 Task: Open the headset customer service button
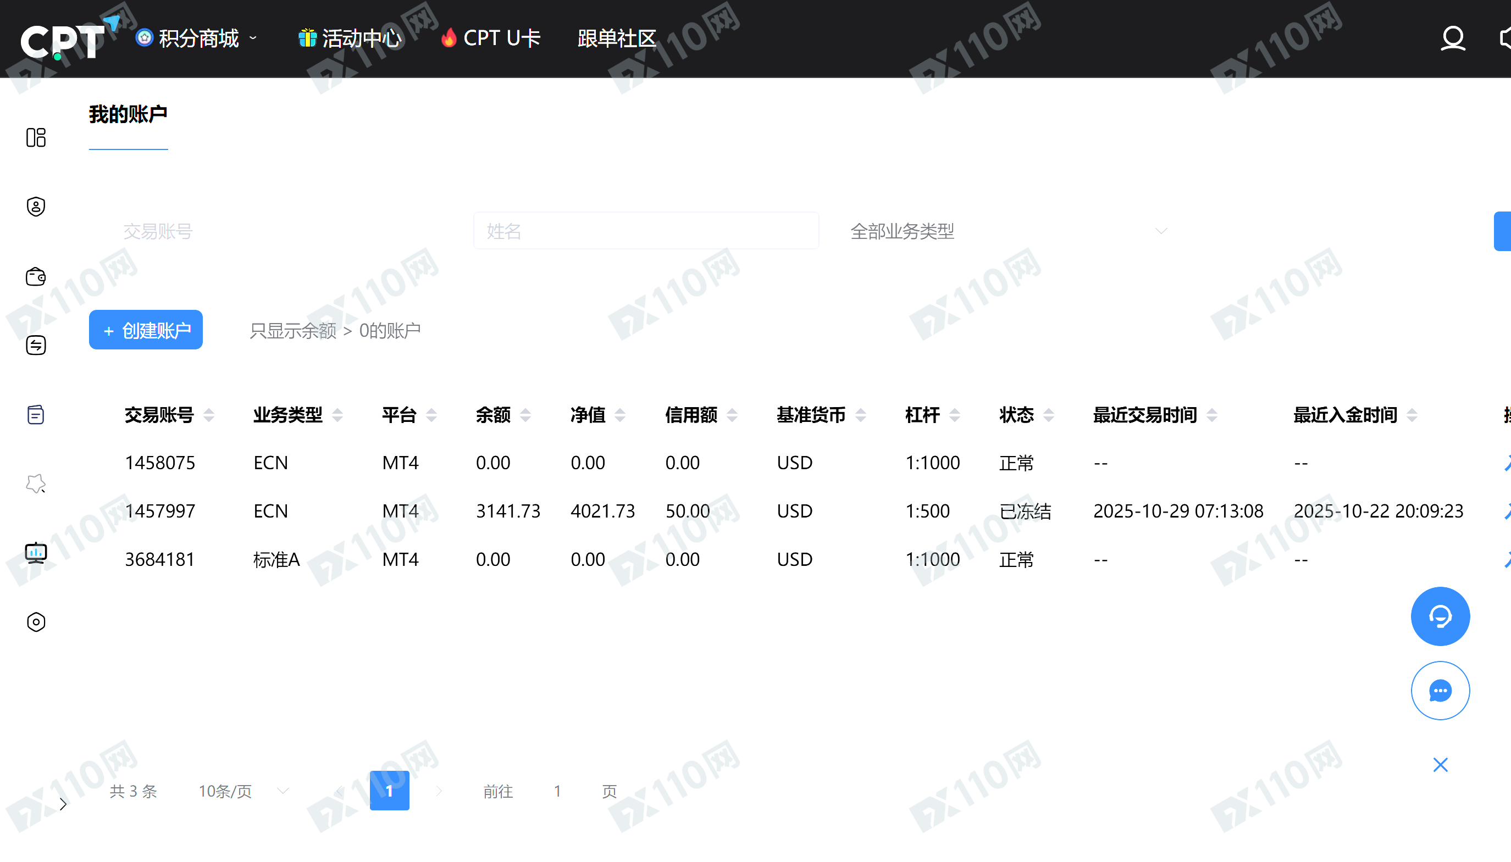[1440, 616]
